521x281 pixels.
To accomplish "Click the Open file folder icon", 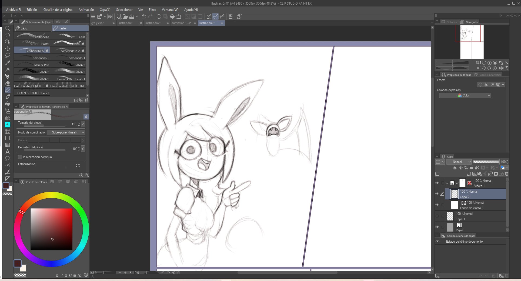I will tap(125, 16).
